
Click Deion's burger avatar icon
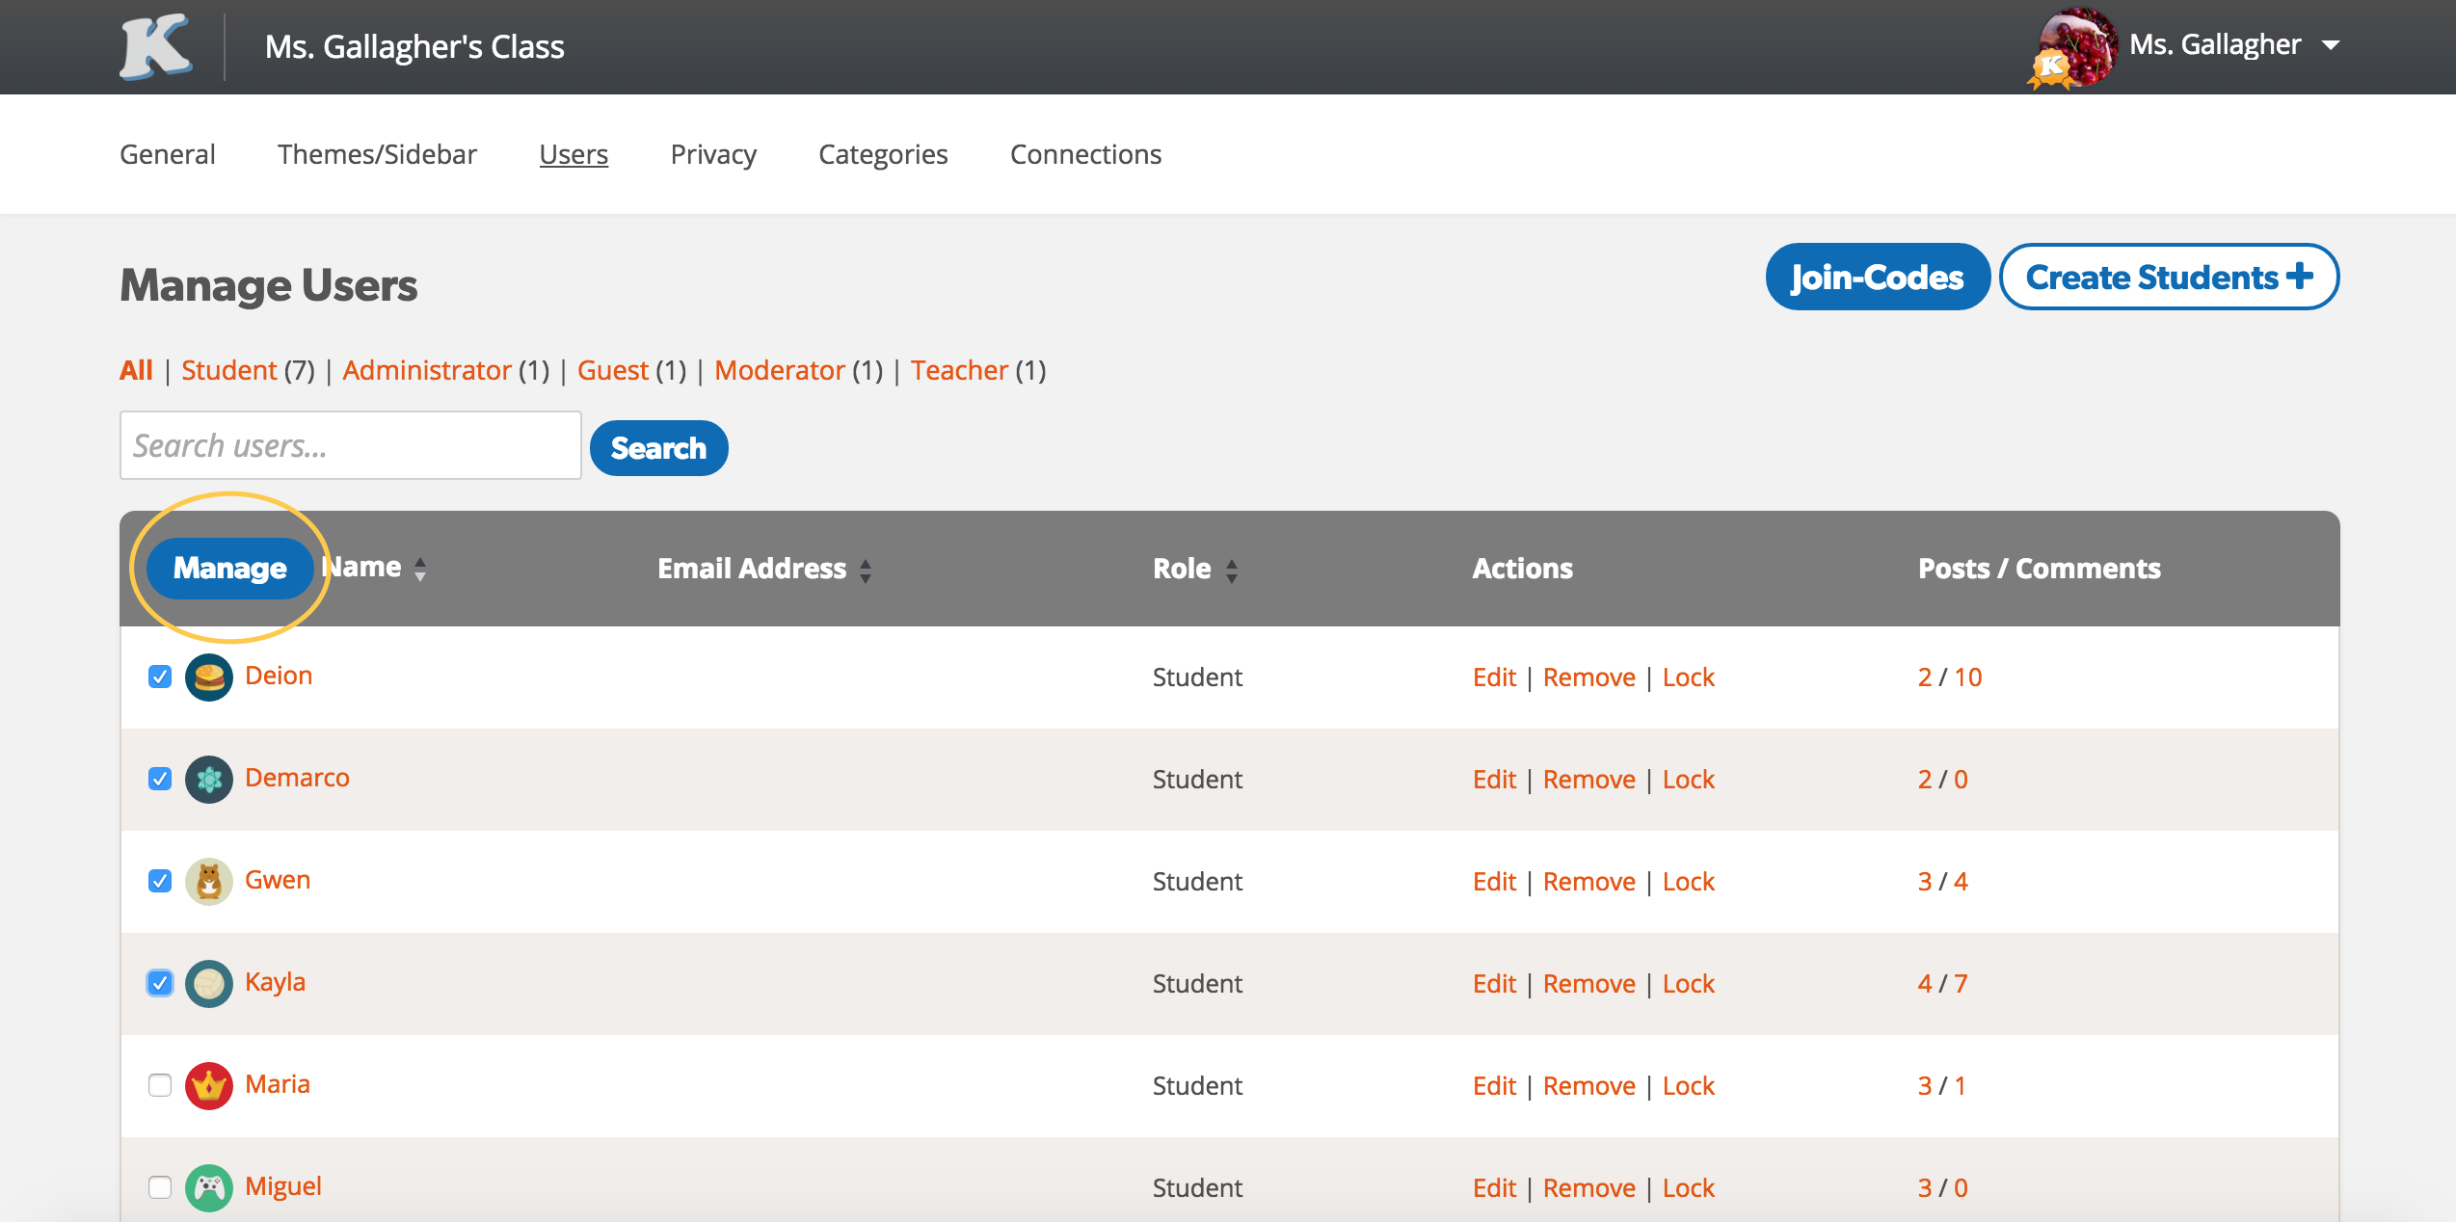tap(208, 677)
